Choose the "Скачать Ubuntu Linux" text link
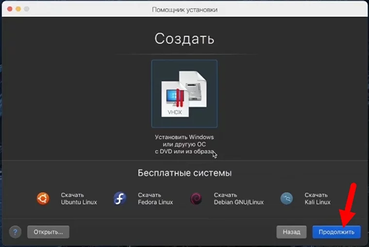369x247 pixels. [x=79, y=198]
